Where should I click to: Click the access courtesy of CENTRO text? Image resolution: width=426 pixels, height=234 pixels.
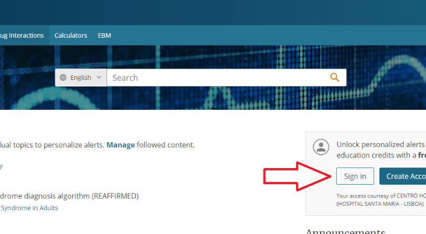381,196
